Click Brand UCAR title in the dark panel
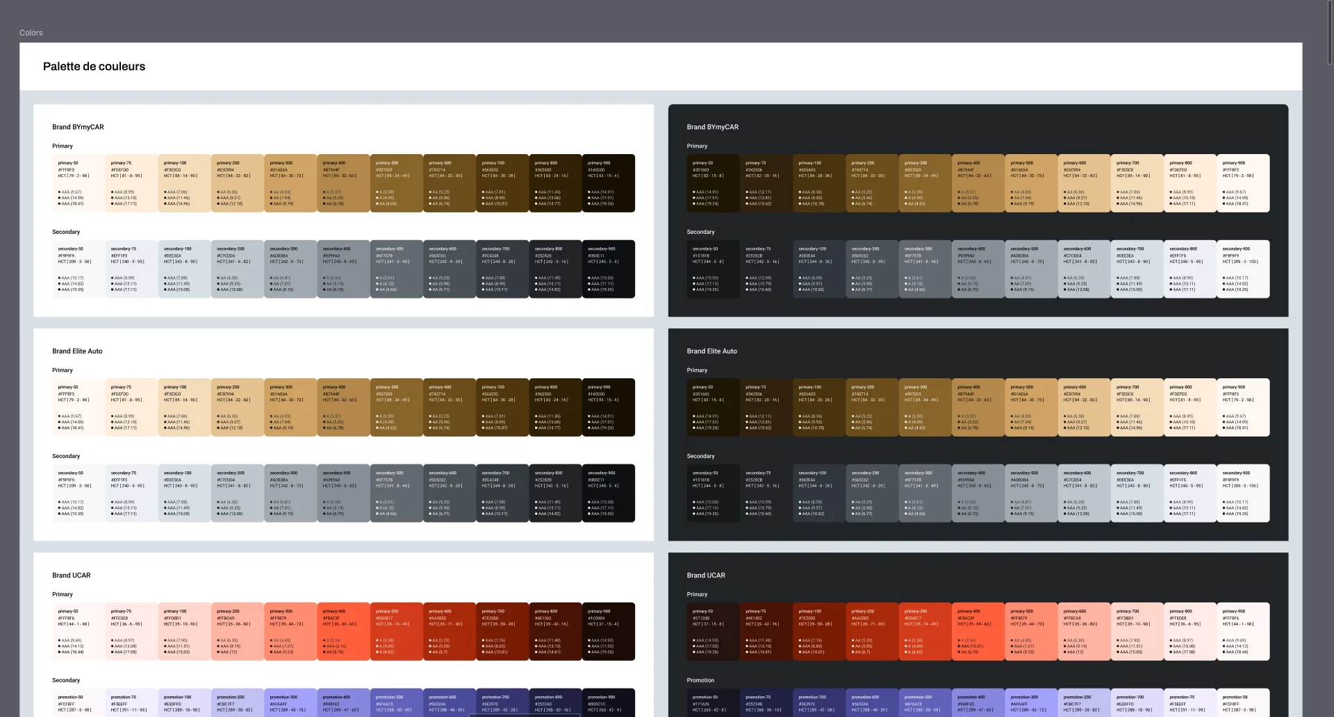The width and height of the screenshot is (1334, 717). (706, 575)
